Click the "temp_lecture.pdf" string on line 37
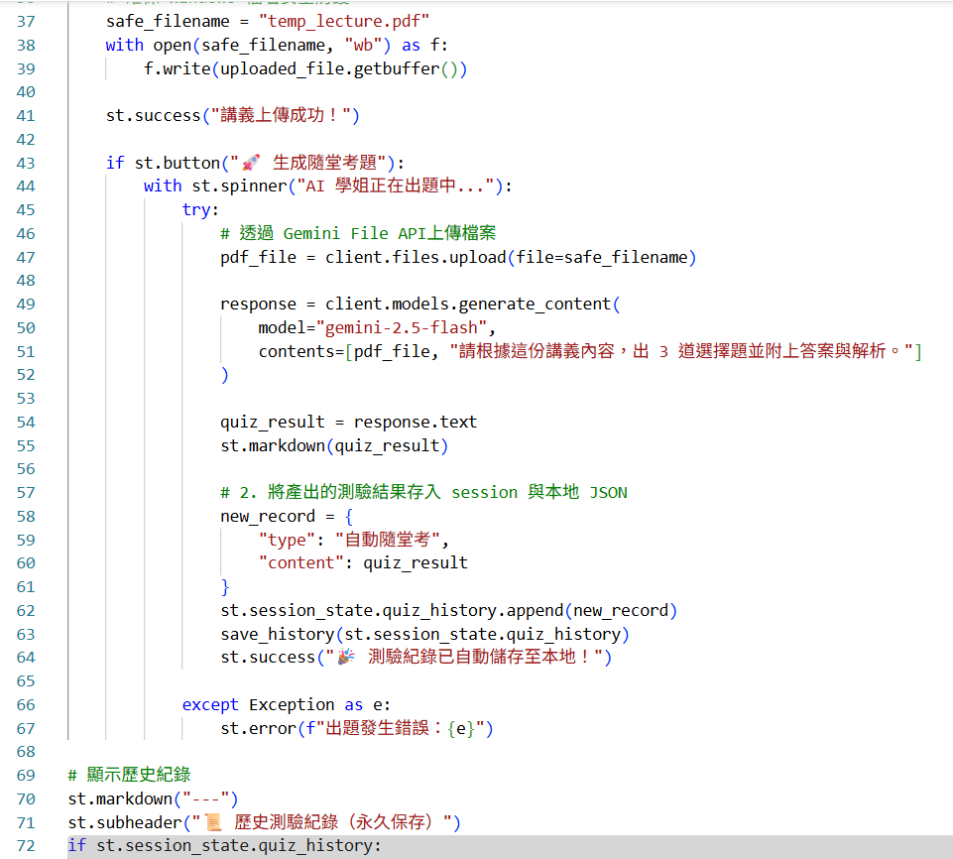Viewport: 953px width, 859px height. pyautogui.click(x=344, y=21)
